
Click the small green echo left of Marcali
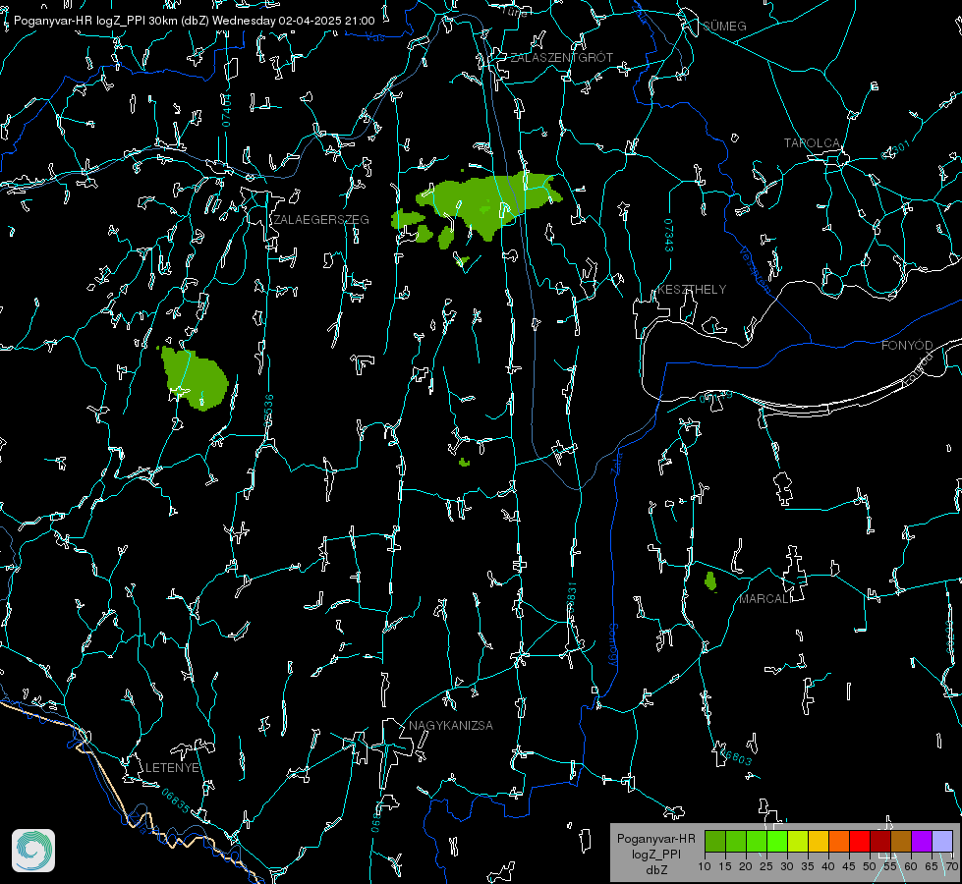point(710,580)
